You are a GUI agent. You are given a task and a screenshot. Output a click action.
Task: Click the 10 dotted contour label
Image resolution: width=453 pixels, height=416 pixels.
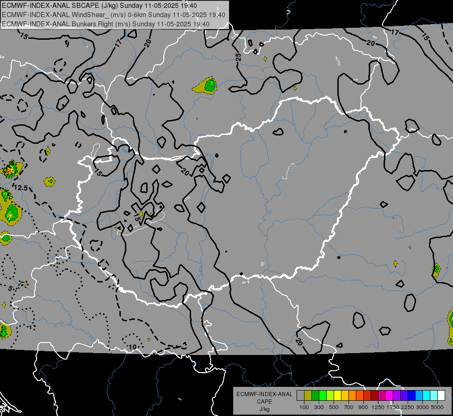132,347
